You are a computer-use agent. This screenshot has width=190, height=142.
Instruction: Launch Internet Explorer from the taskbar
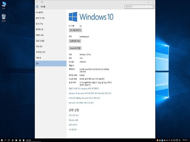[x=13, y=140]
